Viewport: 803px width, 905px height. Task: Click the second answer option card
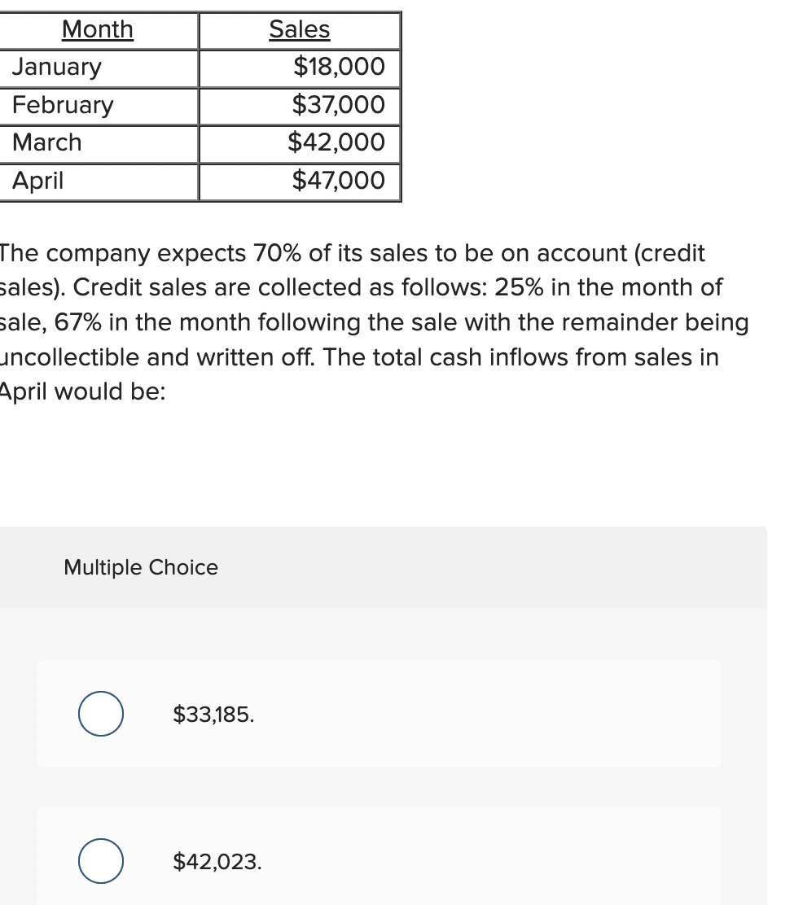380,862
